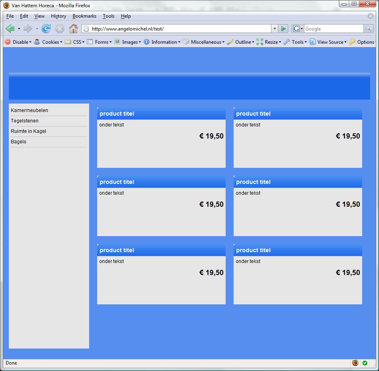Reload the page with the Refresh icon

(x=46, y=29)
